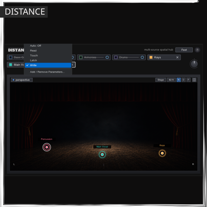
Task: Select the Keys source slot
Action: [x=164, y=57]
